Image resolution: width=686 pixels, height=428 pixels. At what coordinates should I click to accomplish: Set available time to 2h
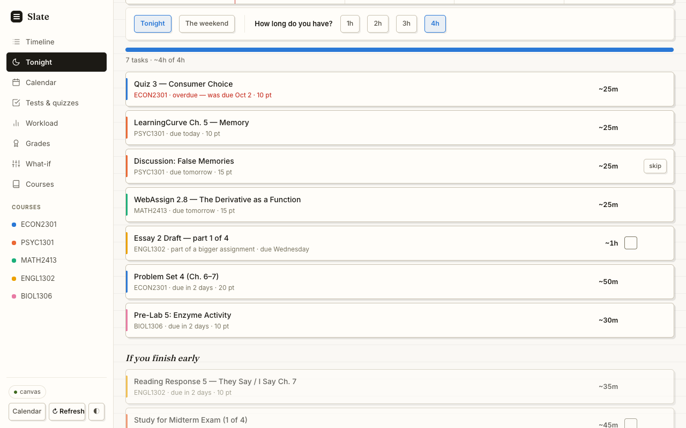[x=378, y=24]
